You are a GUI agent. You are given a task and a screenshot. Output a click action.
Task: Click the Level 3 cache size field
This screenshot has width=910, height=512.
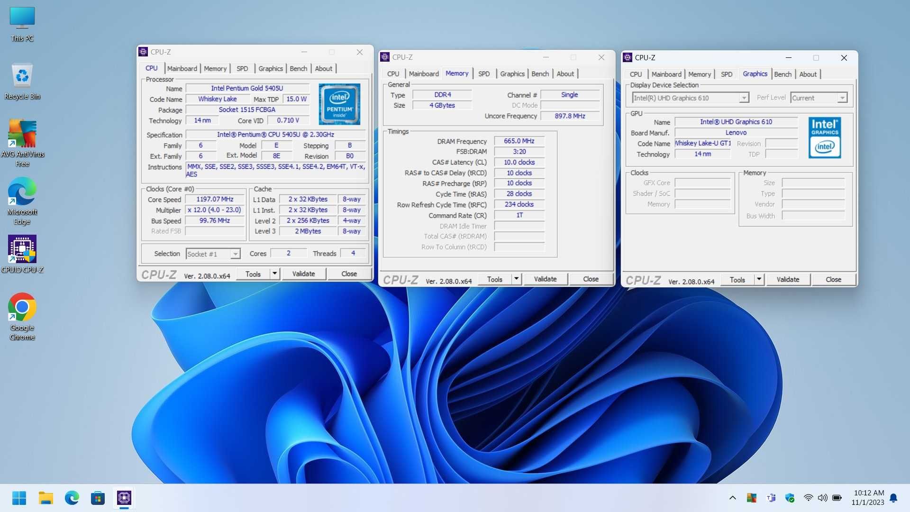pyautogui.click(x=308, y=231)
